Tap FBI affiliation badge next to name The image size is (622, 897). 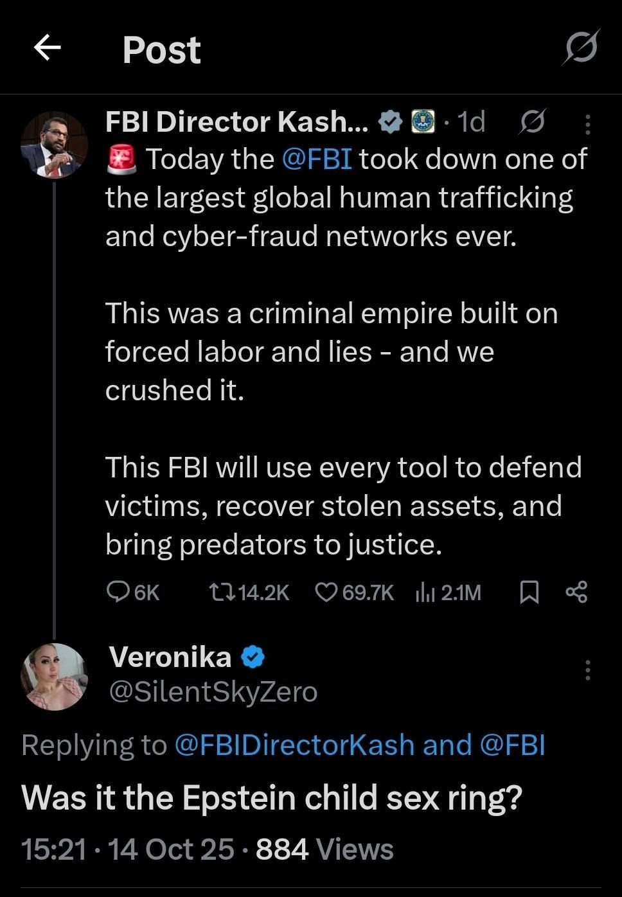pyautogui.click(x=423, y=121)
